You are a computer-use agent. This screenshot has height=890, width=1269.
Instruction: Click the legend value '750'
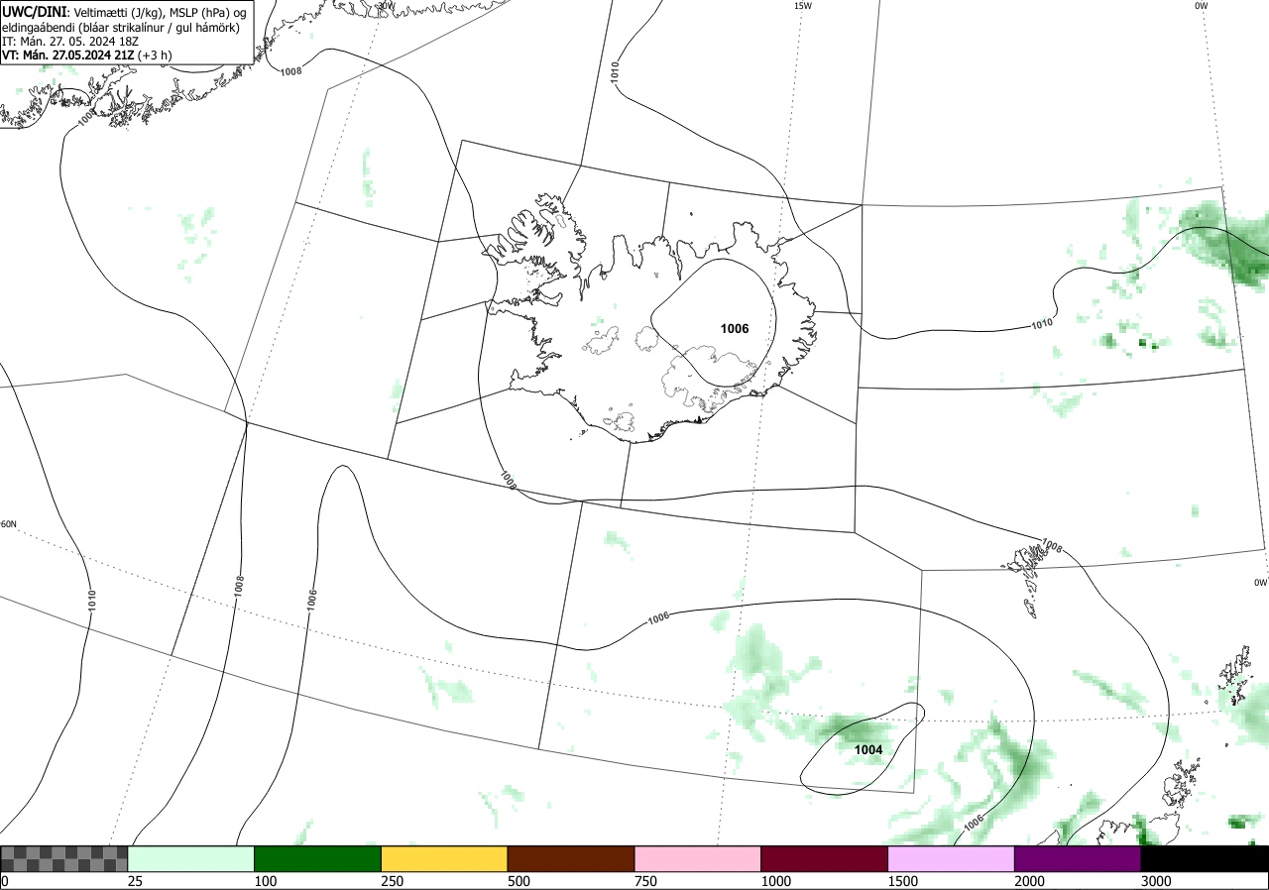645,881
